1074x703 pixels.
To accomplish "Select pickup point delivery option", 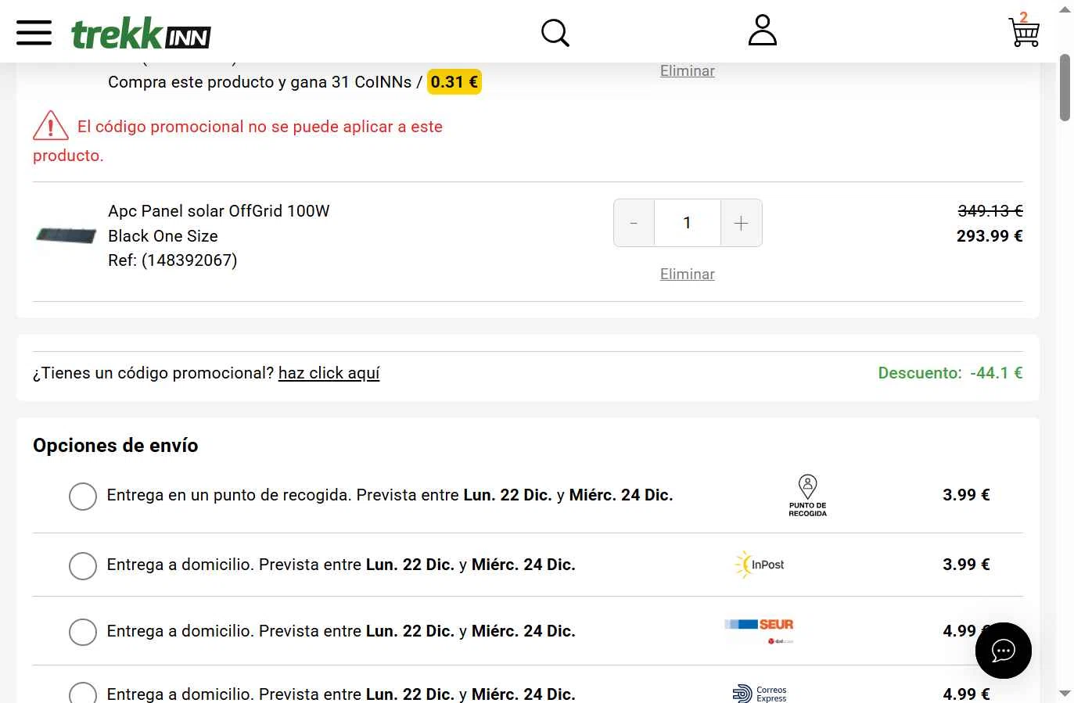I will pyautogui.click(x=83, y=496).
